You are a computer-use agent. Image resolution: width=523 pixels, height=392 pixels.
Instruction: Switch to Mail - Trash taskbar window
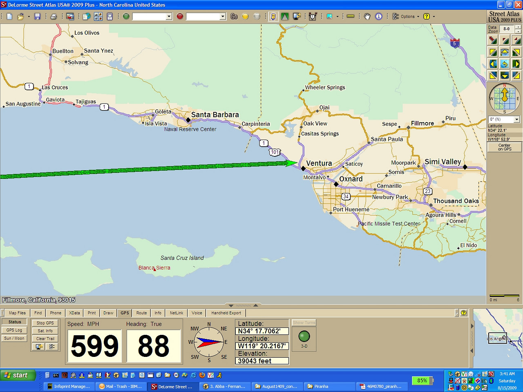121,386
